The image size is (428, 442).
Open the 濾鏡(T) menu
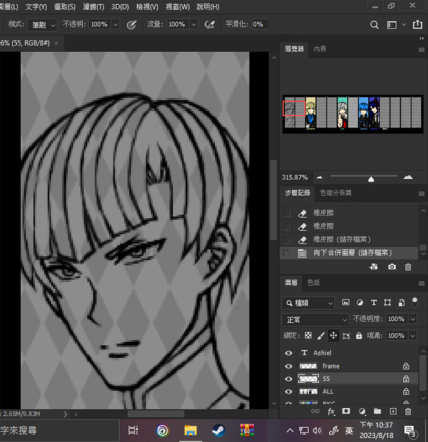coord(94,7)
